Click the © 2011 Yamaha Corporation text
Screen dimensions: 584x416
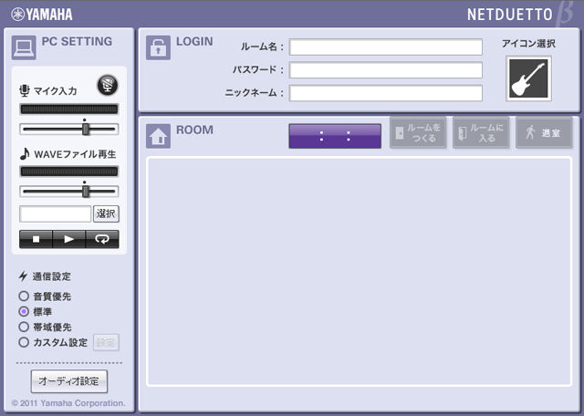68,403
